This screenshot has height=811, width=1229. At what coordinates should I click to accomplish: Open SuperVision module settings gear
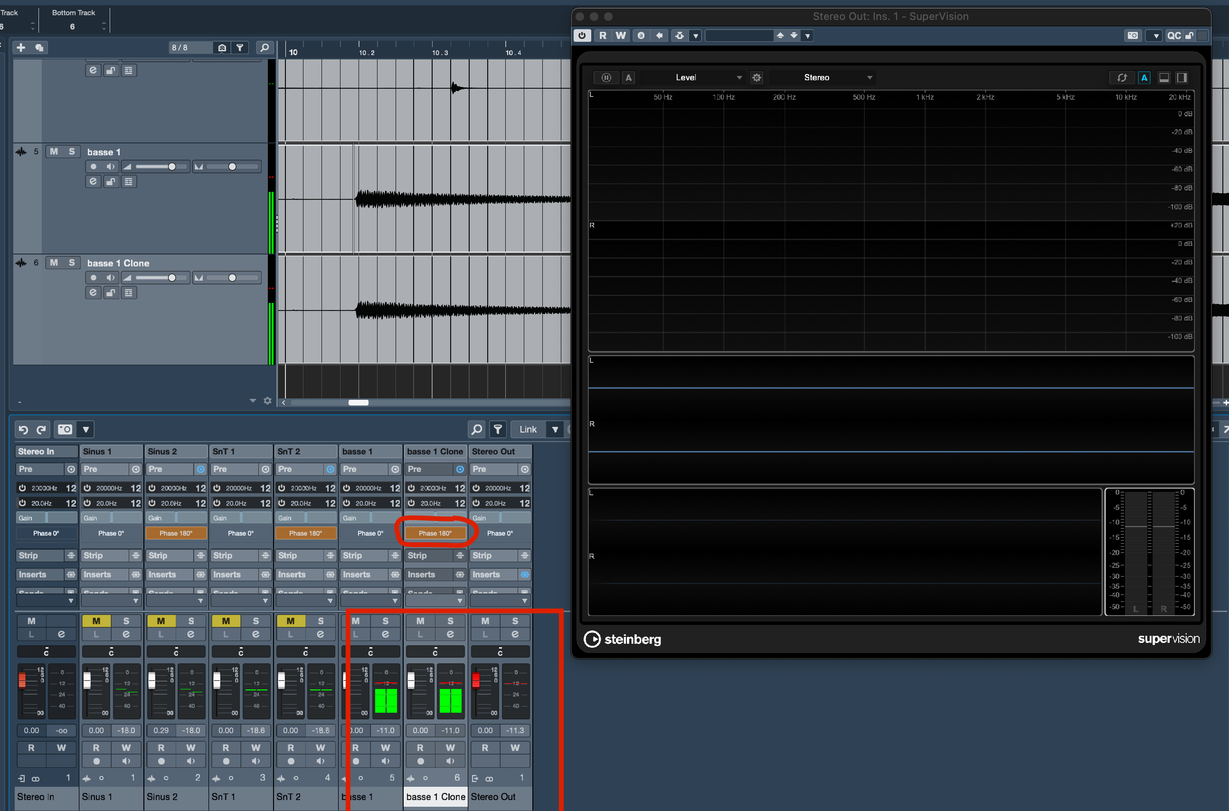click(x=756, y=77)
